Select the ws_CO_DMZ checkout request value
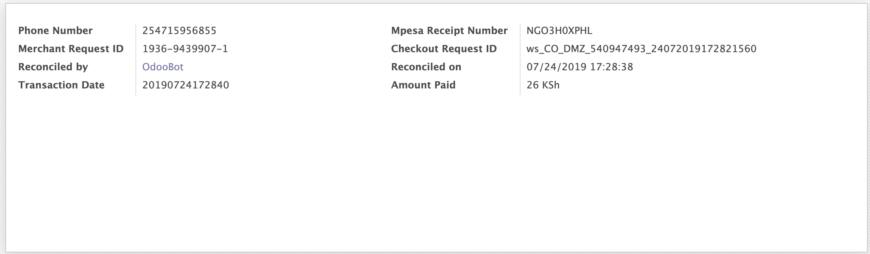The image size is (870, 254). 642,49
